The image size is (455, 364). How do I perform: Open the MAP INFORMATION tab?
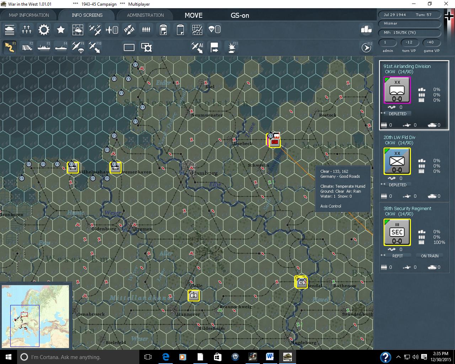coord(29,15)
